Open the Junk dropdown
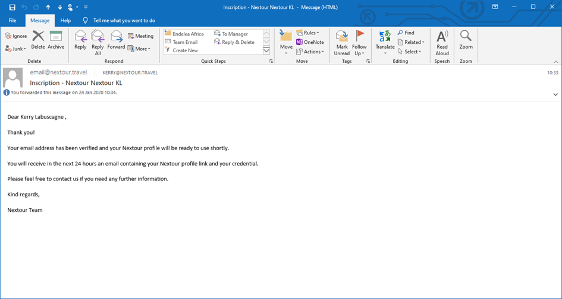The height and width of the screenshot is (299, 562). point(16,49)
